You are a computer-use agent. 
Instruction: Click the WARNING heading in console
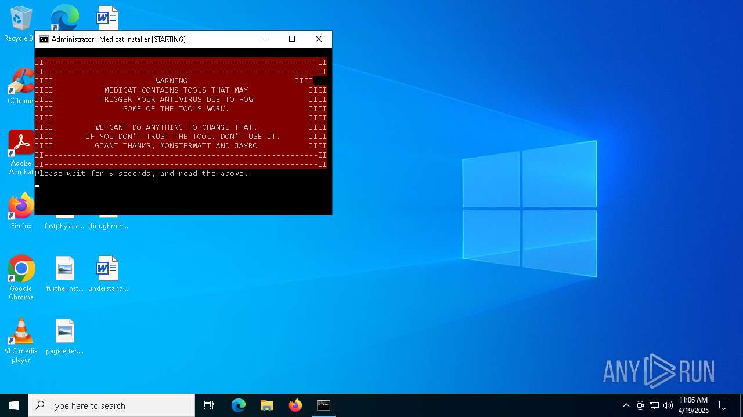point(172,81)
